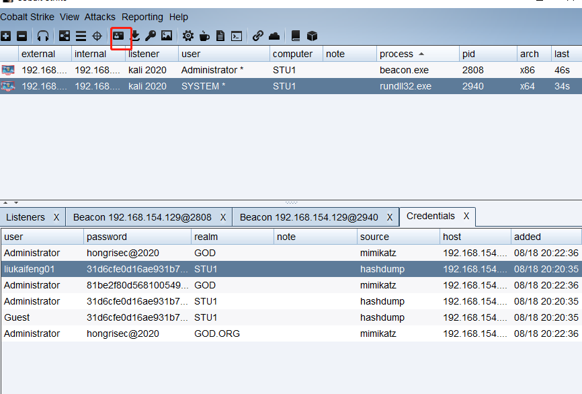Close Beacon @2808 tab
Image resolution: width=582 pixels, height=394 pixels.
click(223, 217)
